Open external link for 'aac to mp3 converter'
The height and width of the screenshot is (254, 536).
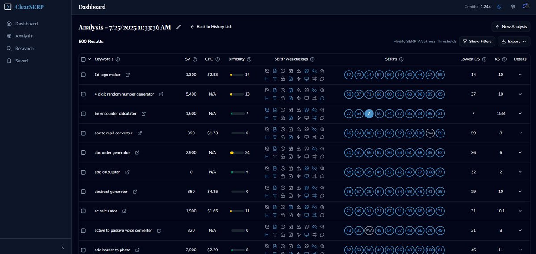139,133
